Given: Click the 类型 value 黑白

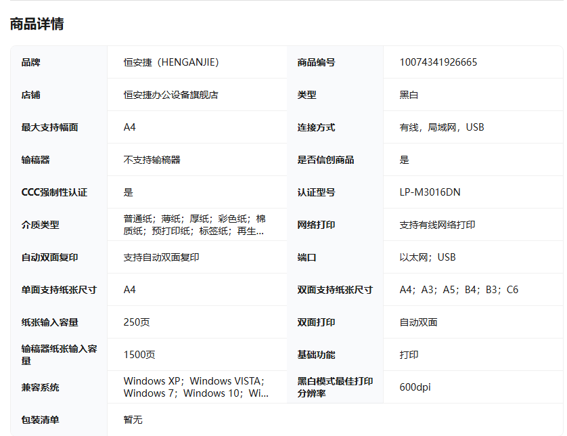Looking at the screenshot, I should (x=409, y=95).
